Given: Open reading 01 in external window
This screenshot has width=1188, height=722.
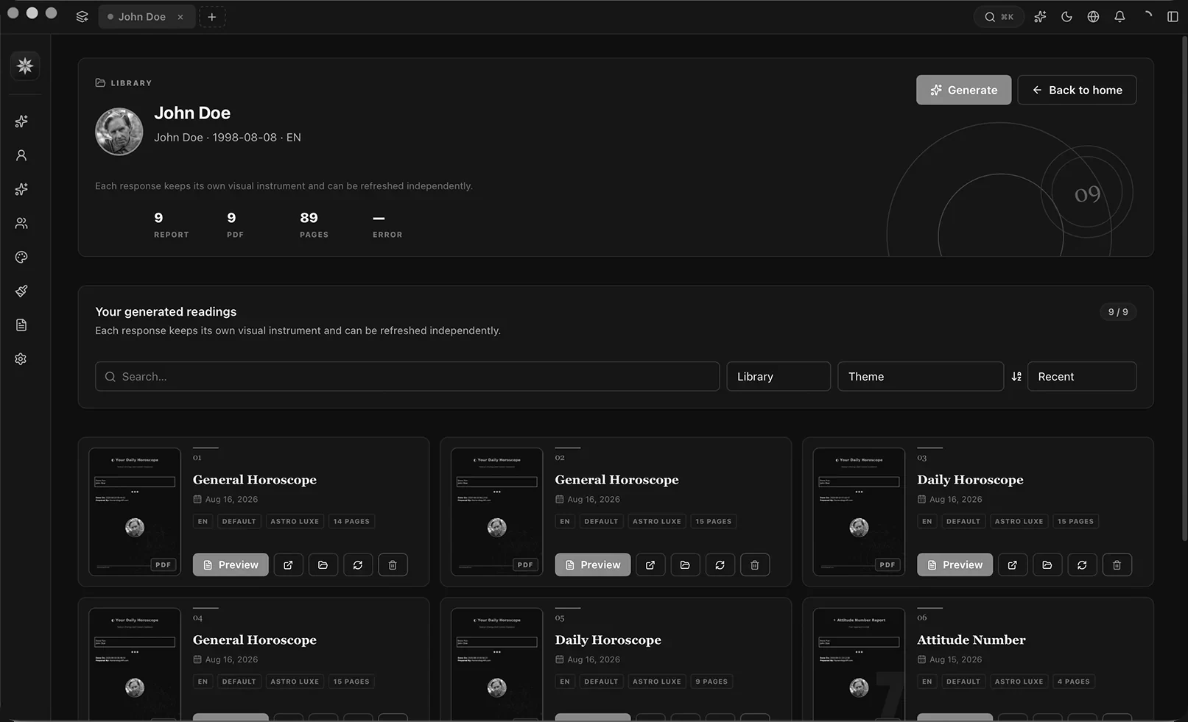Looking at the screenshot, I should point(288,564).
